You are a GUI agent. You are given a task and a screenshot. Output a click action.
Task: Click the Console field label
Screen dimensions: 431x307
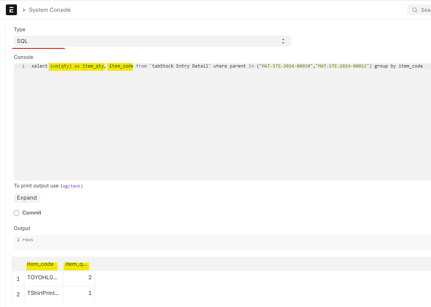coord(24,57)
